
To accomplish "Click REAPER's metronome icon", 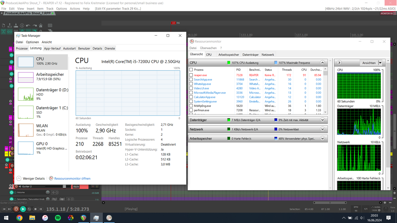I will 41,25.
